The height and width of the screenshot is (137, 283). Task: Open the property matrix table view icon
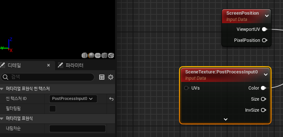tap(102, 77)
